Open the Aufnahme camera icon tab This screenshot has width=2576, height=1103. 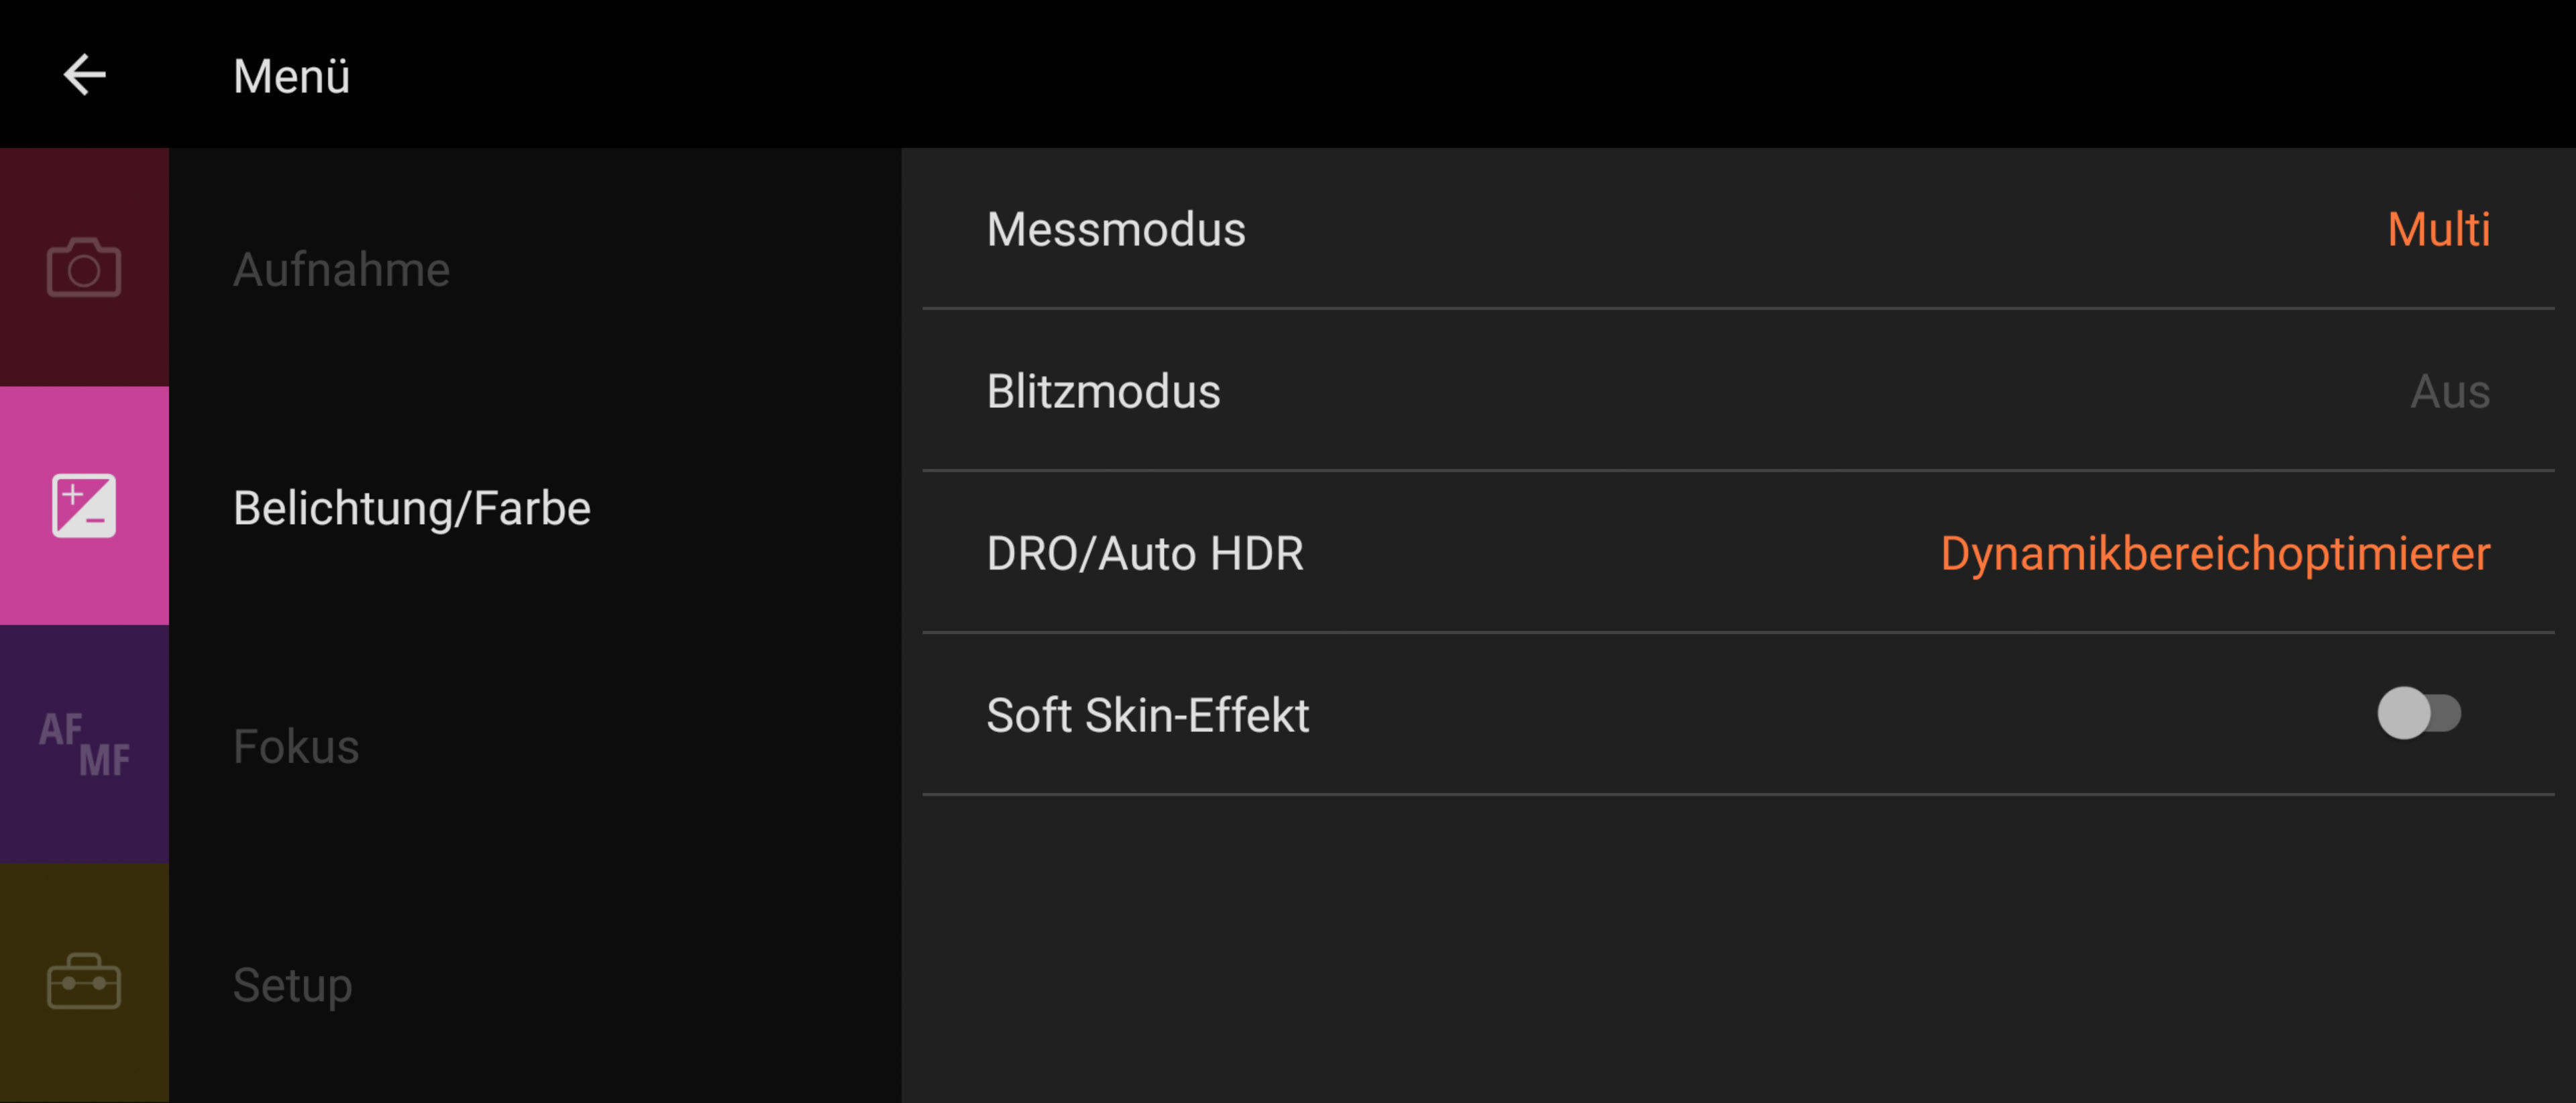click(84, 268)
